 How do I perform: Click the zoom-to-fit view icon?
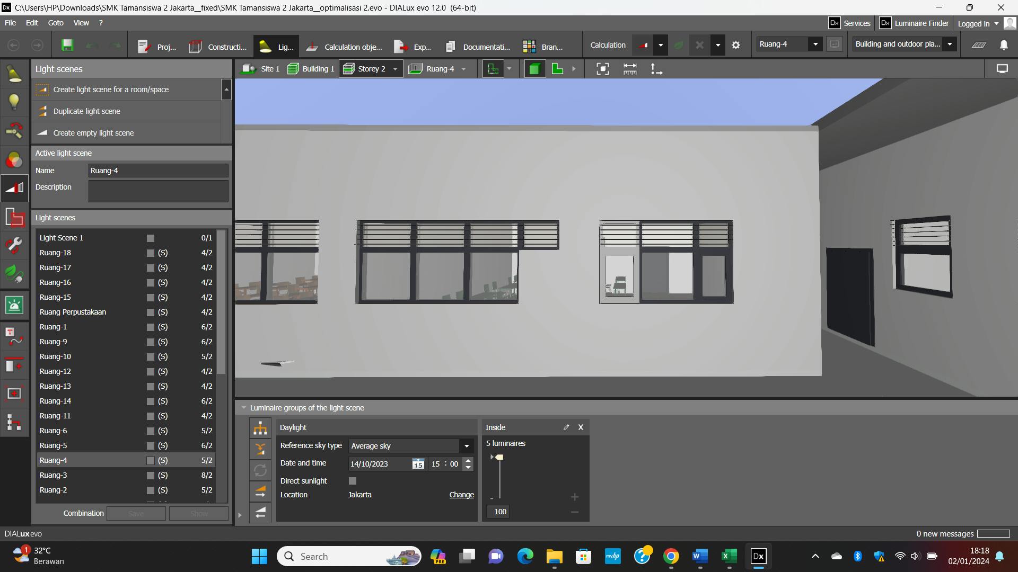pos(602,69)
